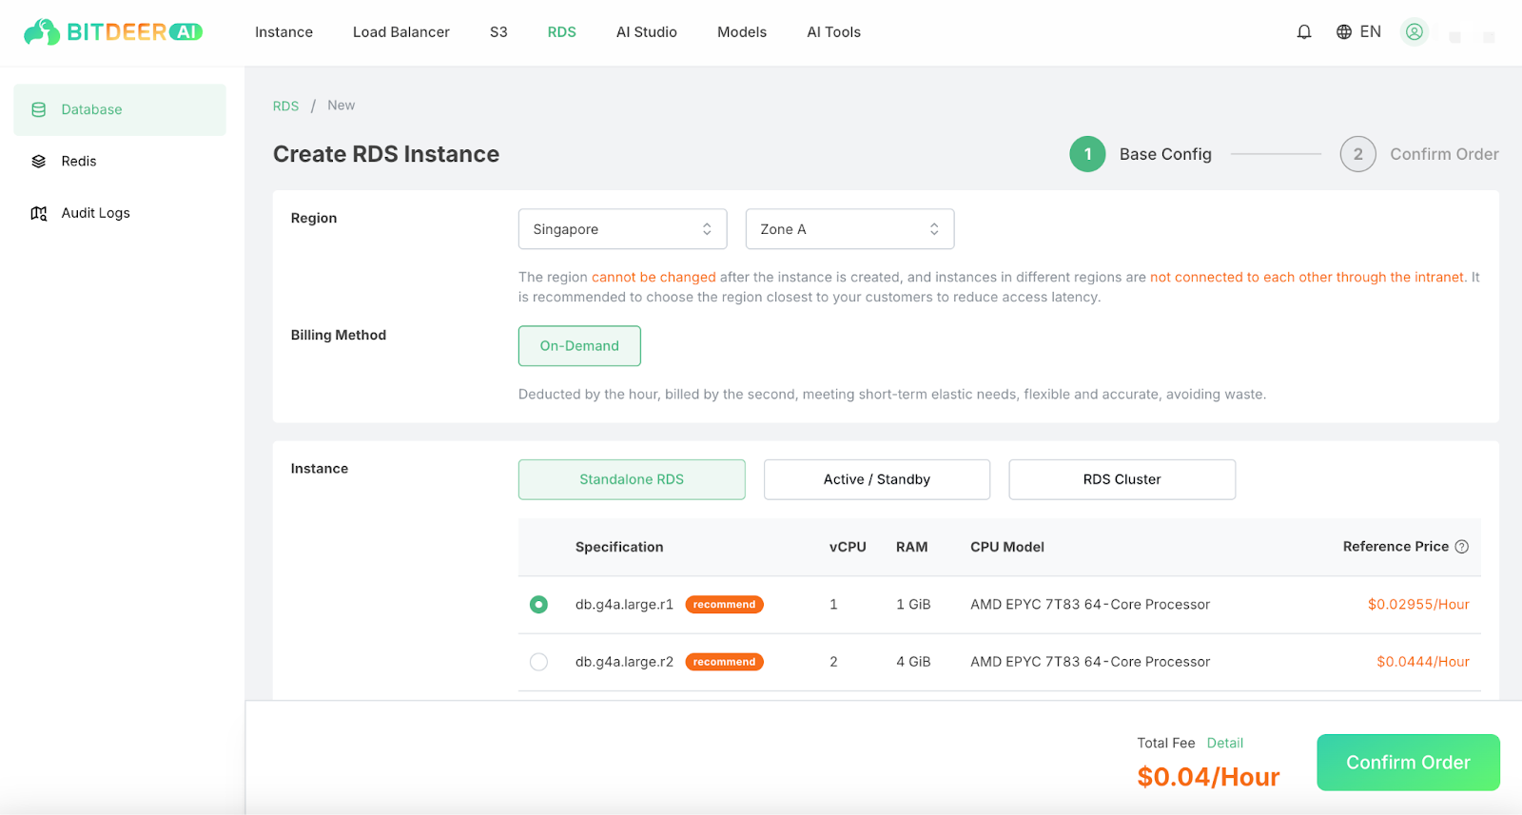Go to RDS breadcrumb link

click(285, 106)
